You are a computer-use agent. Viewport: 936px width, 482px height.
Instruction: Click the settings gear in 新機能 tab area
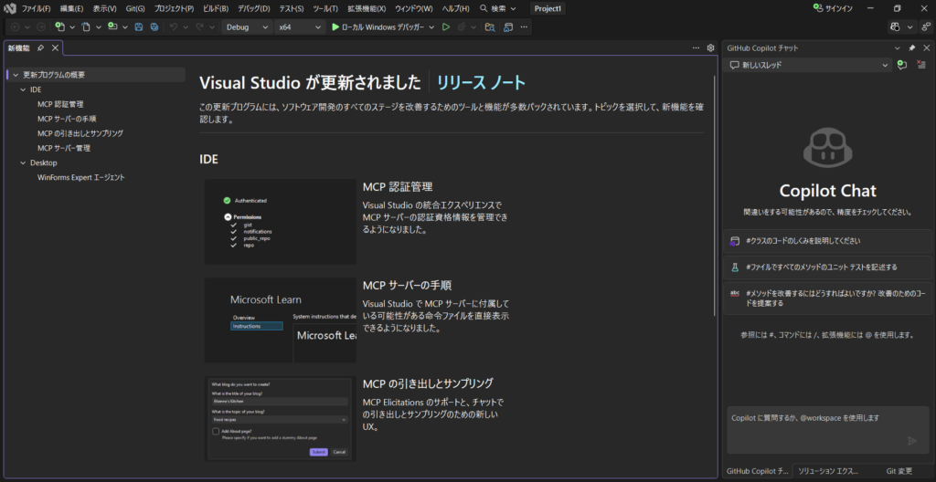(x=710, y=47)
